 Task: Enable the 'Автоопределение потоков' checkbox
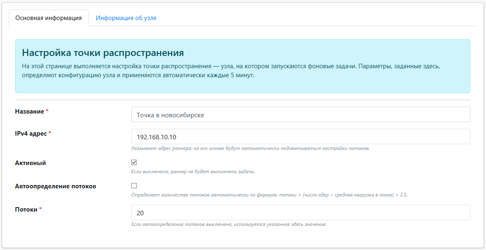134,186
